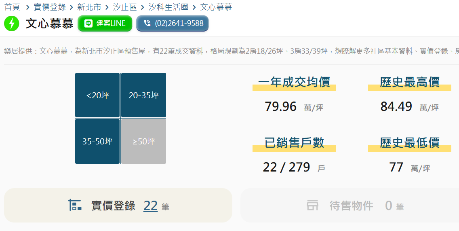Click the 79.96 萬/坪 value
The height and width of the screenshot is (231, 459).
294,107
